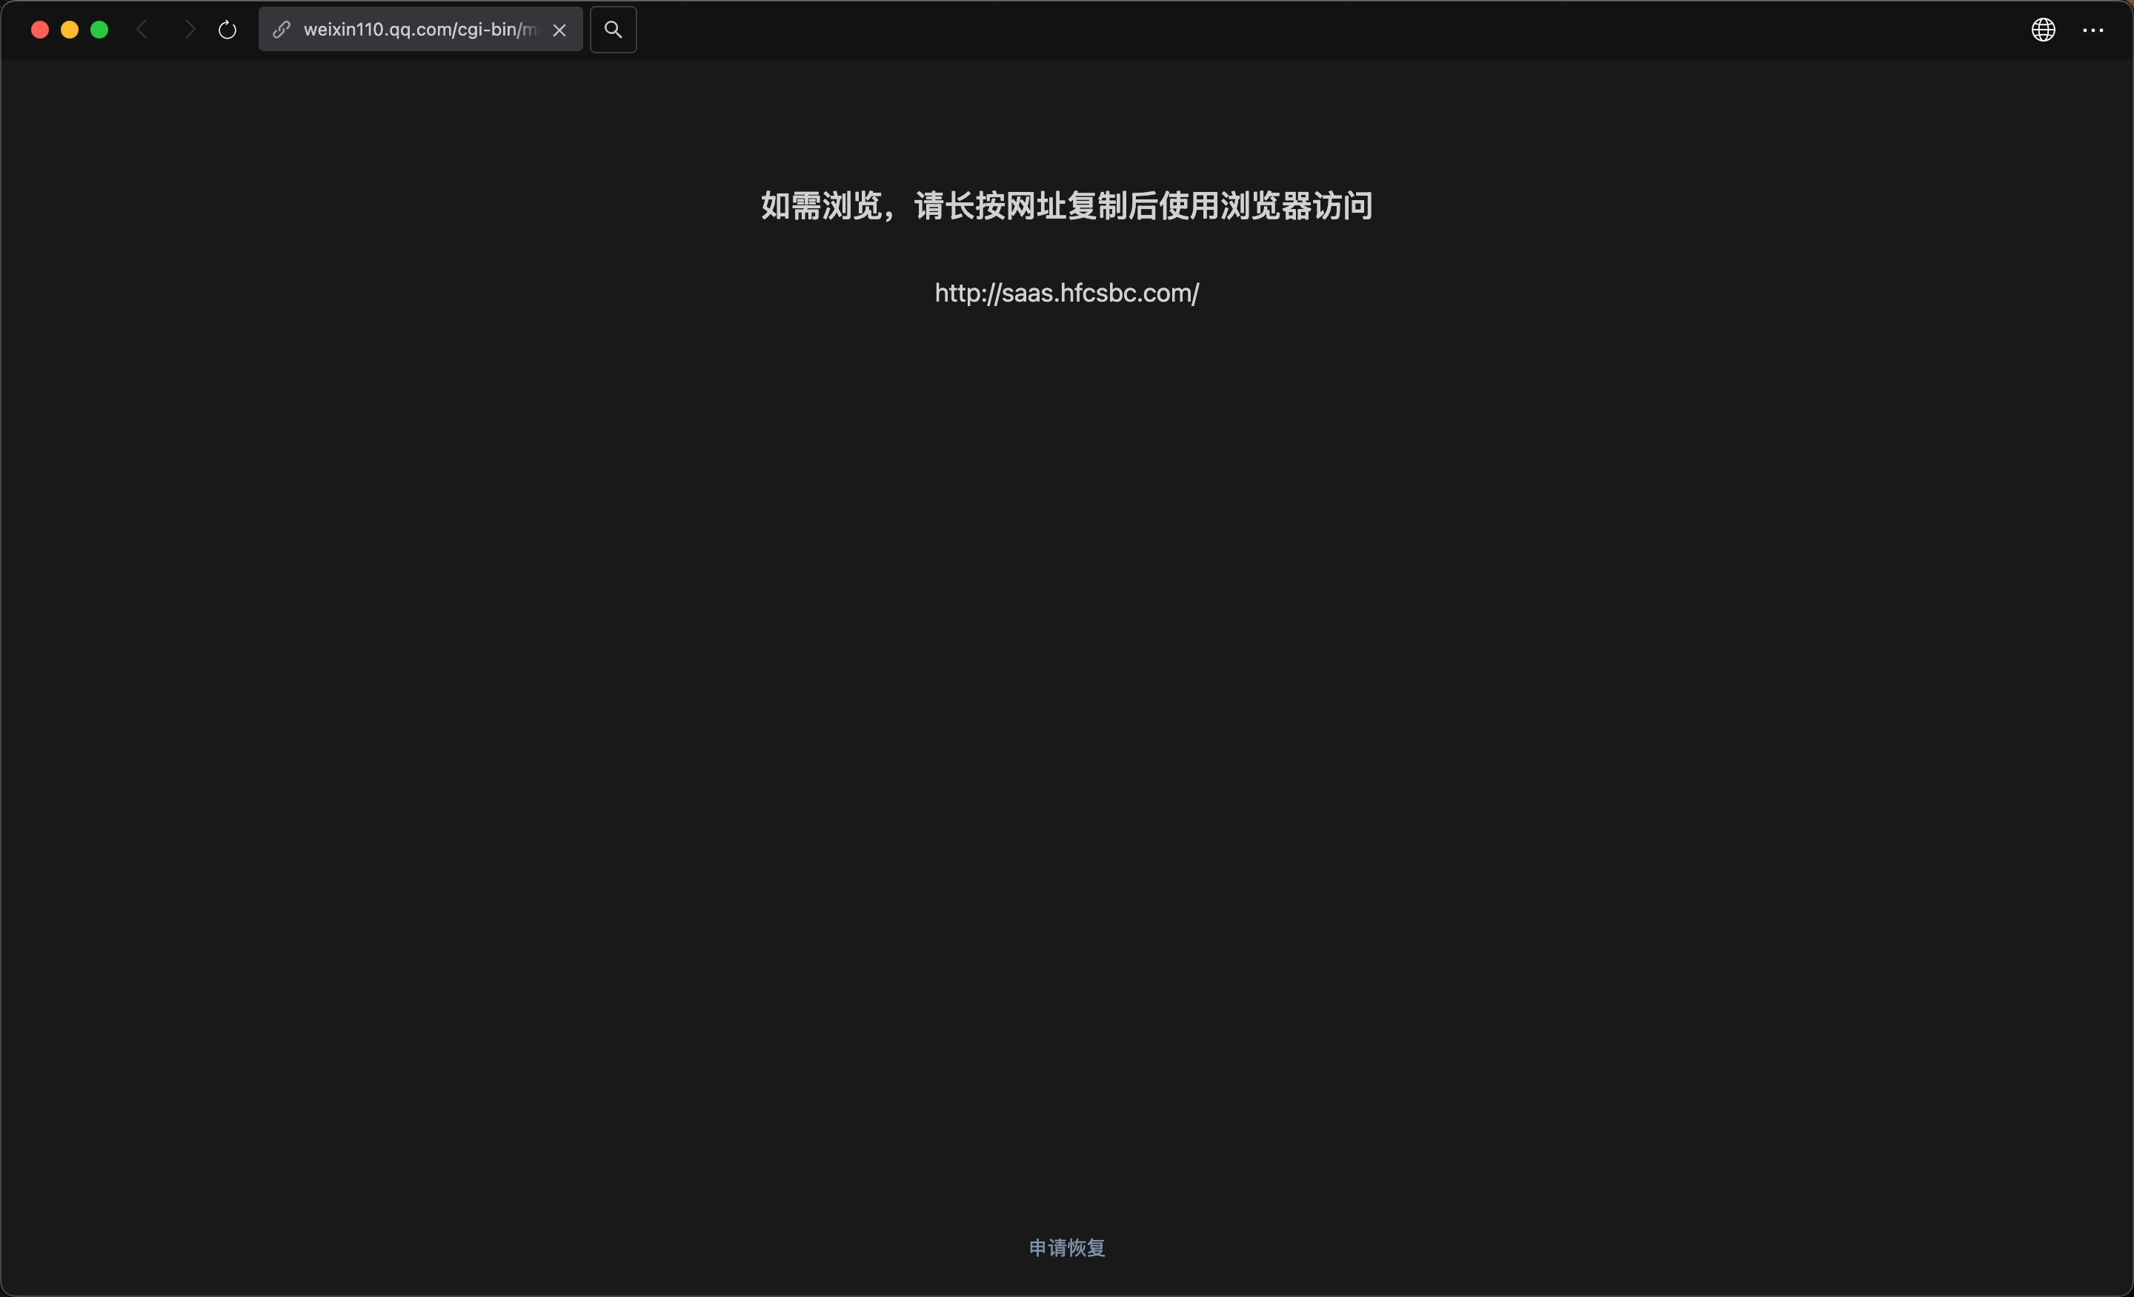The width and height of the screenshot is (2134, 1297).
Task: Click the link chain icon in address bar
Action: click(x=282, y=30)
